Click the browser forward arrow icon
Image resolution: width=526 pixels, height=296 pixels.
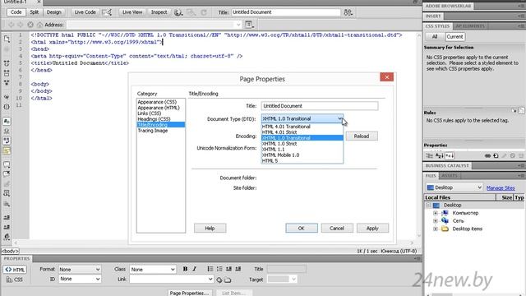(x=20, y=25)
